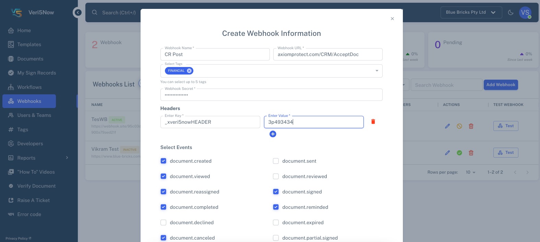Viewport: 540px width, 242px height.
Task: Test the TesWB webhook
Action: 506,126
